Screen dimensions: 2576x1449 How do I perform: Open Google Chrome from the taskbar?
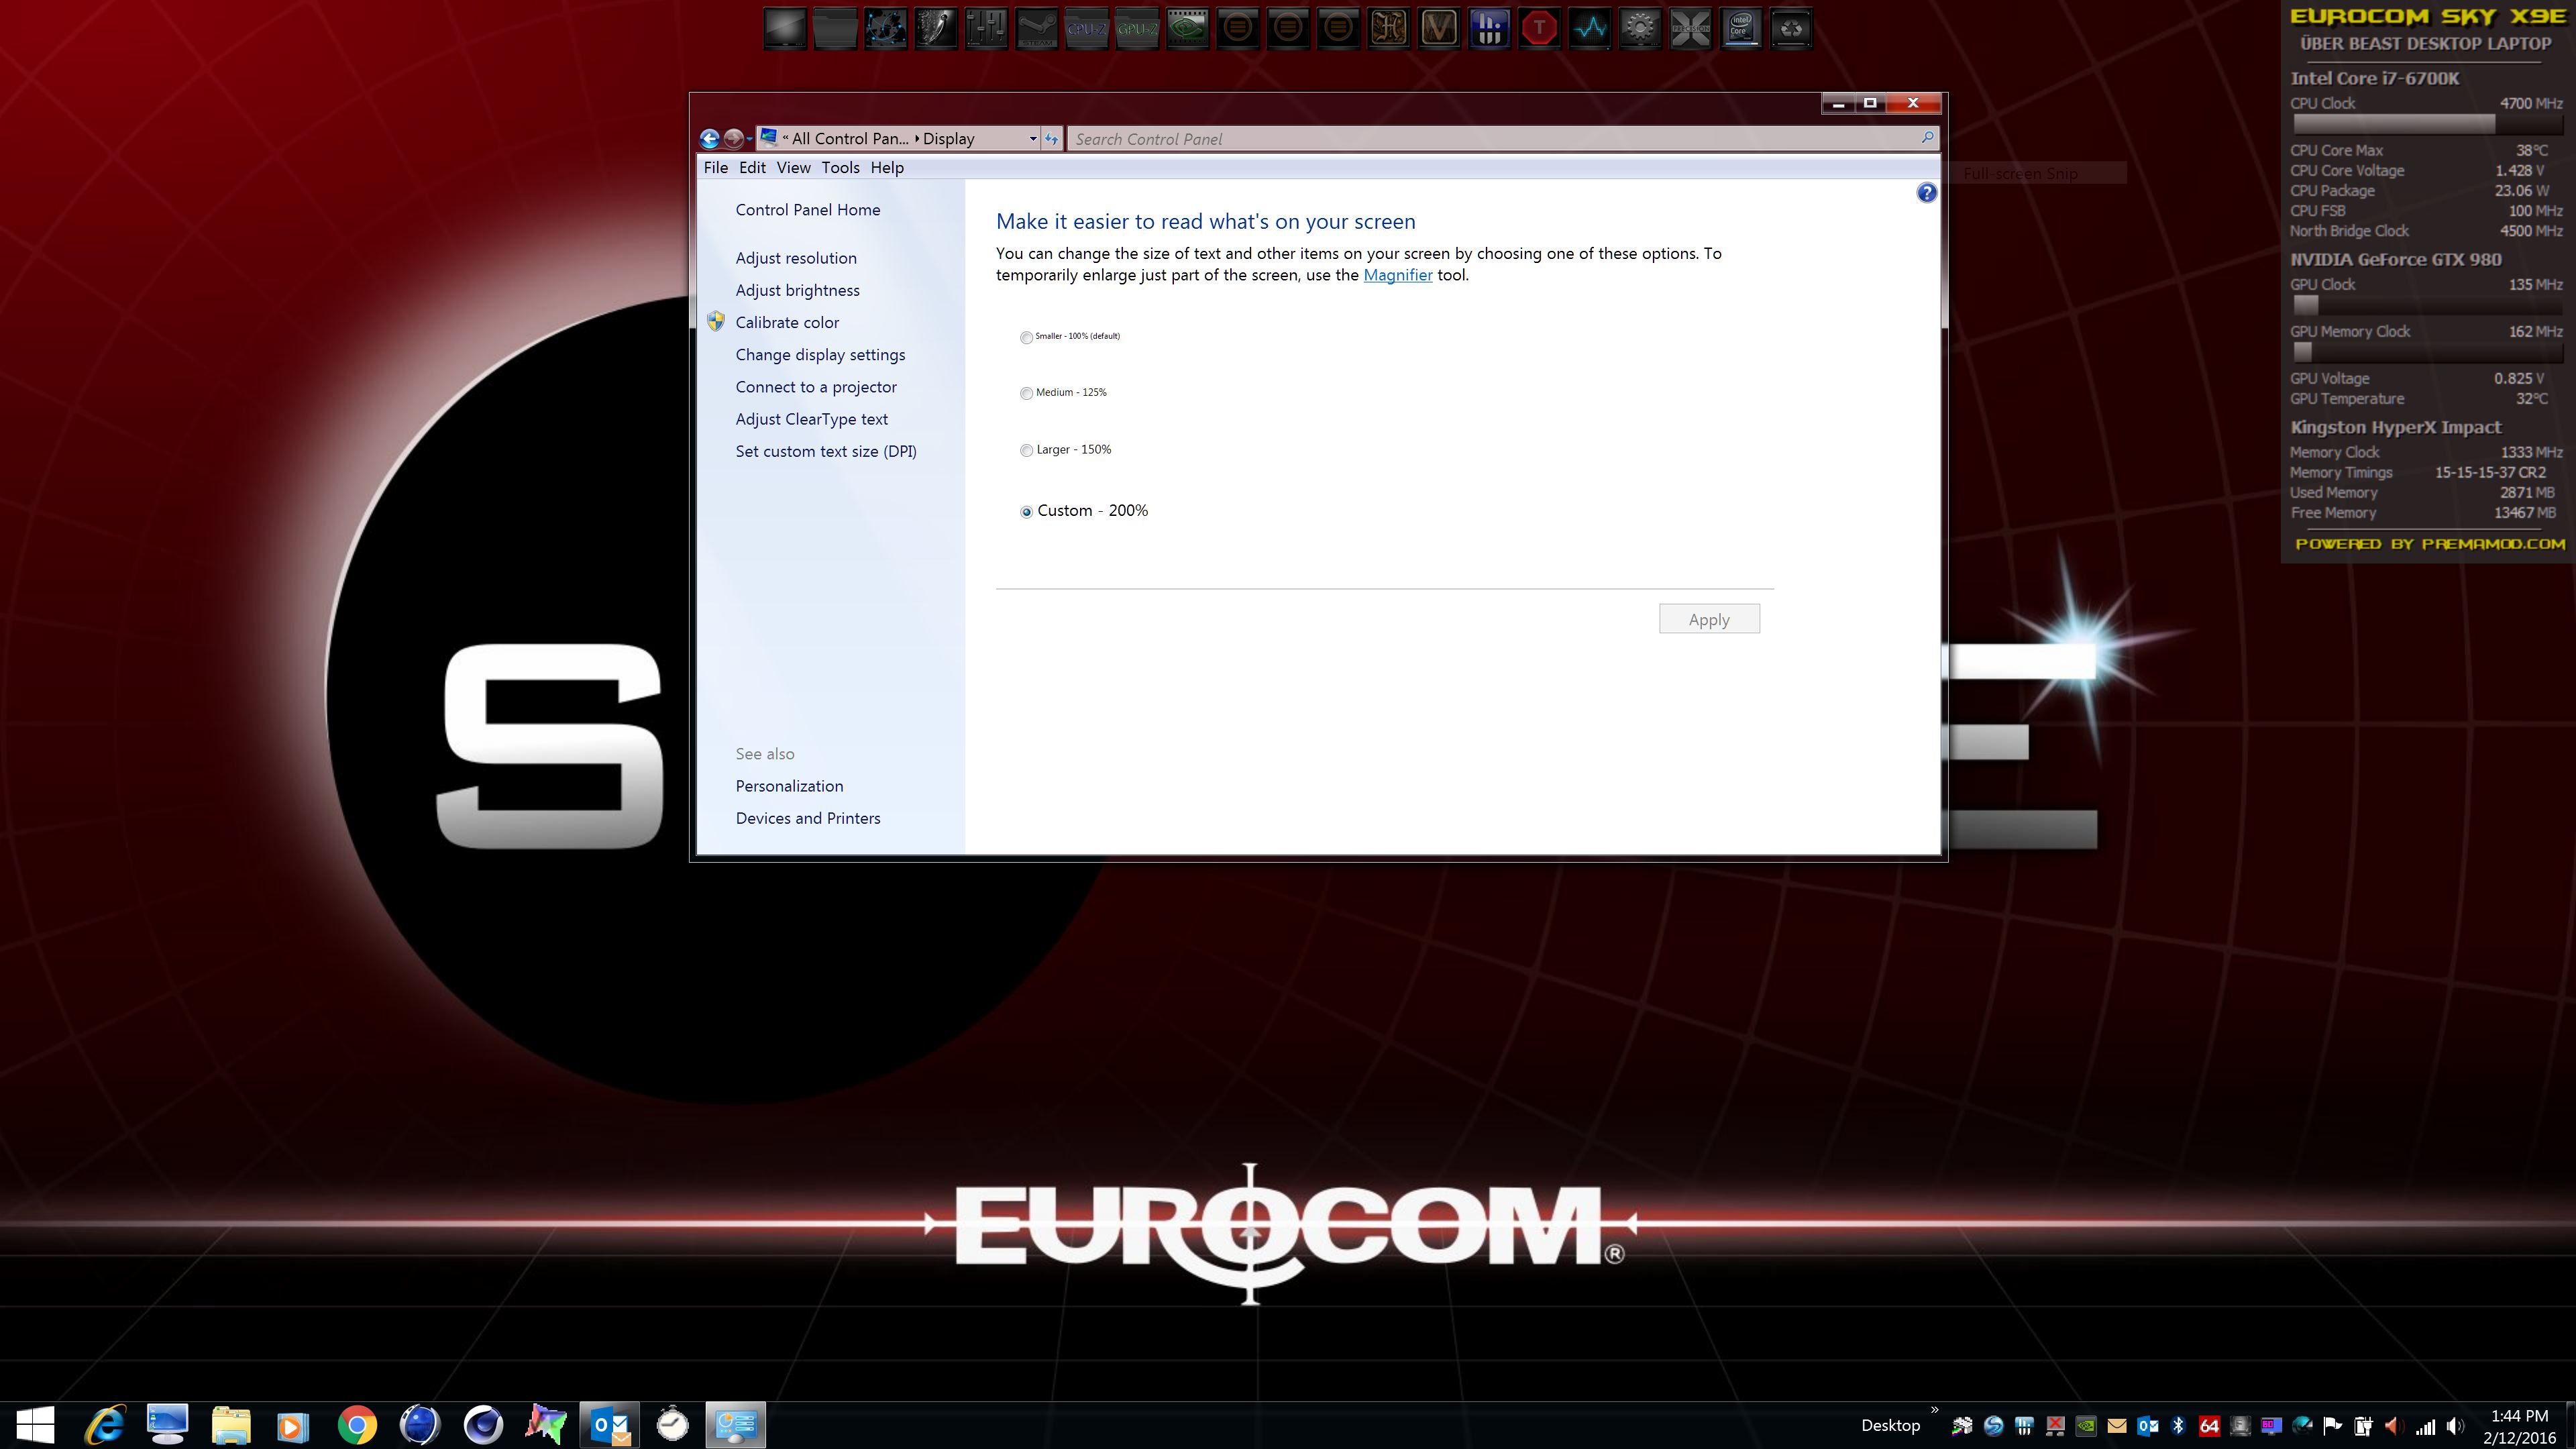357,1425
